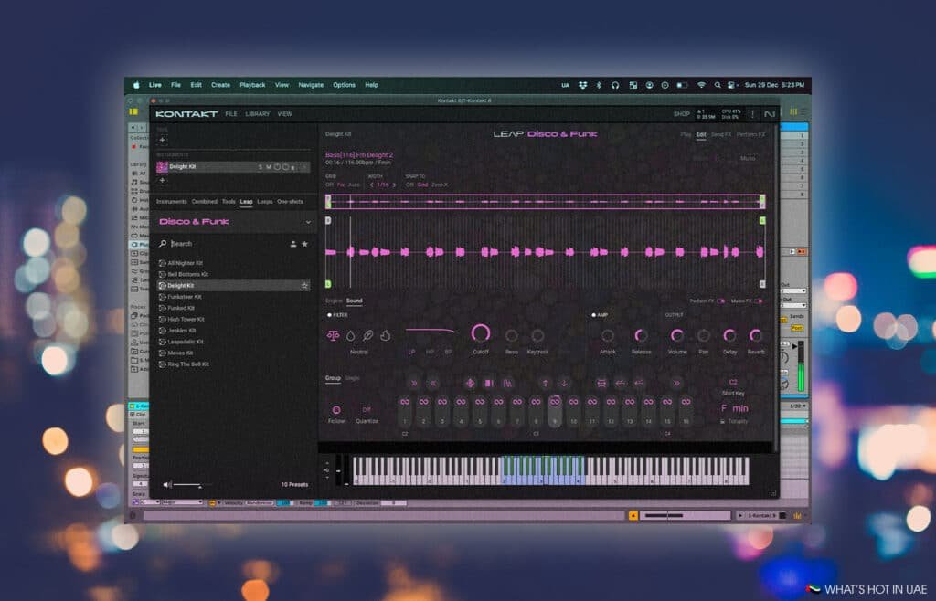Open the F min key selector
Screen dimensions: 936x601
pyautogui.click(x=735, y=407)
